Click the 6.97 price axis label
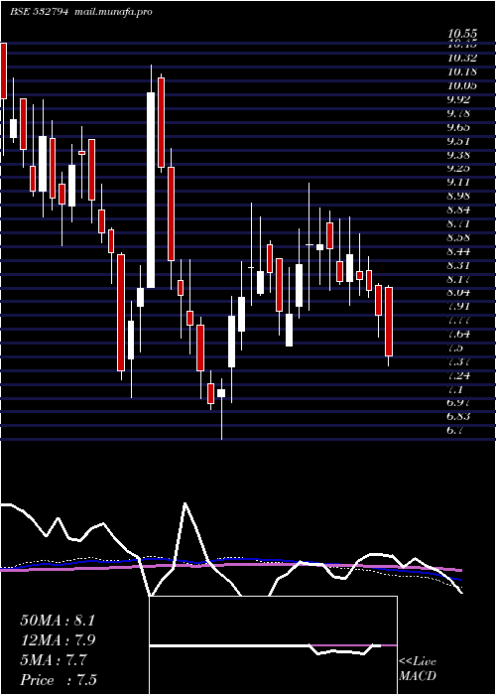 (460, 402)
